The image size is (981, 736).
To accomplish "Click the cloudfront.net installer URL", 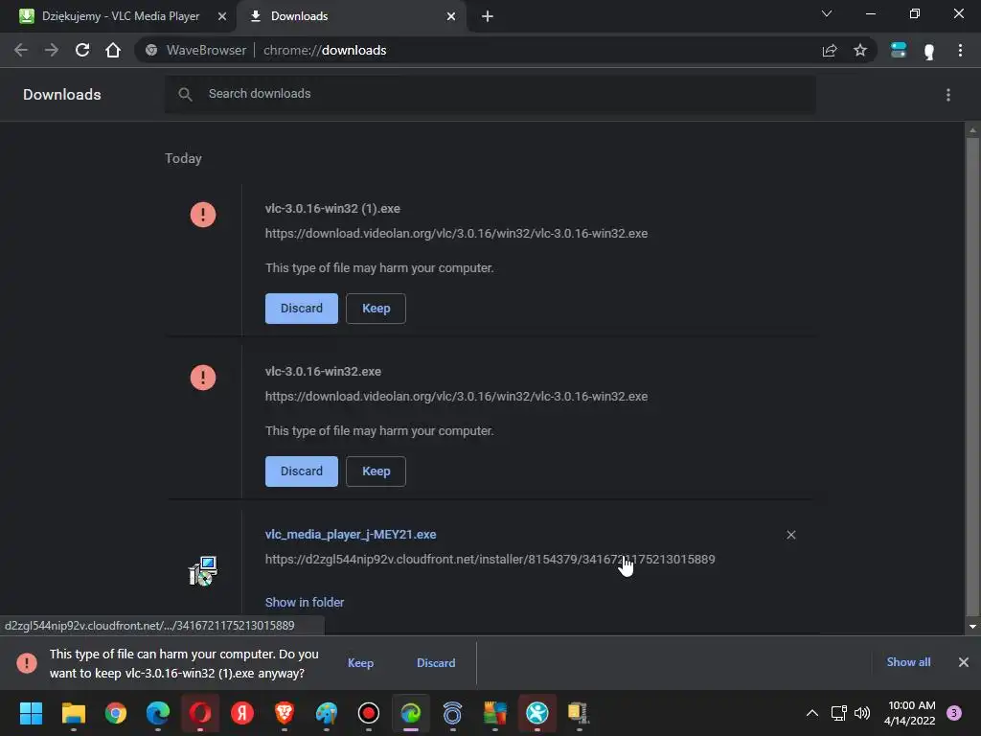I will click(x=490, y=559).
